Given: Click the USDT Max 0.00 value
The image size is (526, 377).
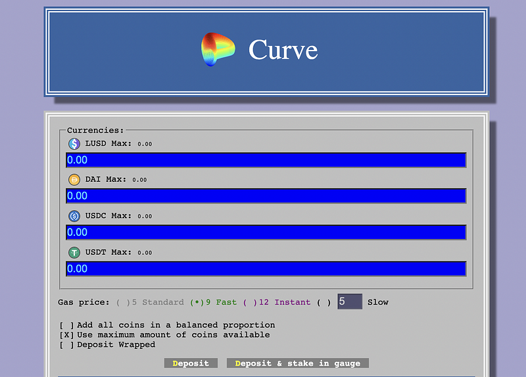Looking at the screenshot, I should pyautogui.click(x=145, y=253).
